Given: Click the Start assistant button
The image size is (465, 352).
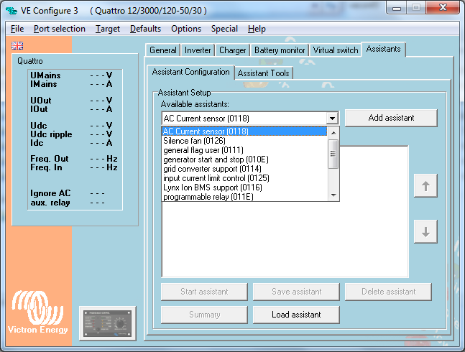Looking at the screenshot, I should click(204, 292).
